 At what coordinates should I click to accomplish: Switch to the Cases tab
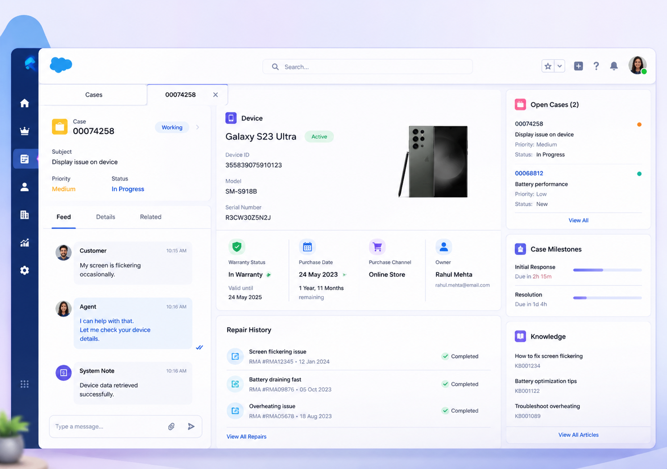(x=94, y=95)
